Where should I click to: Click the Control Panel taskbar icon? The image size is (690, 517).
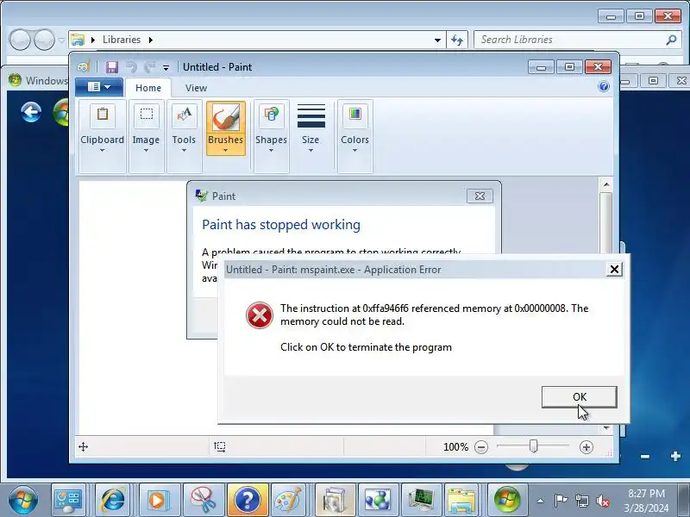point(67,500)
